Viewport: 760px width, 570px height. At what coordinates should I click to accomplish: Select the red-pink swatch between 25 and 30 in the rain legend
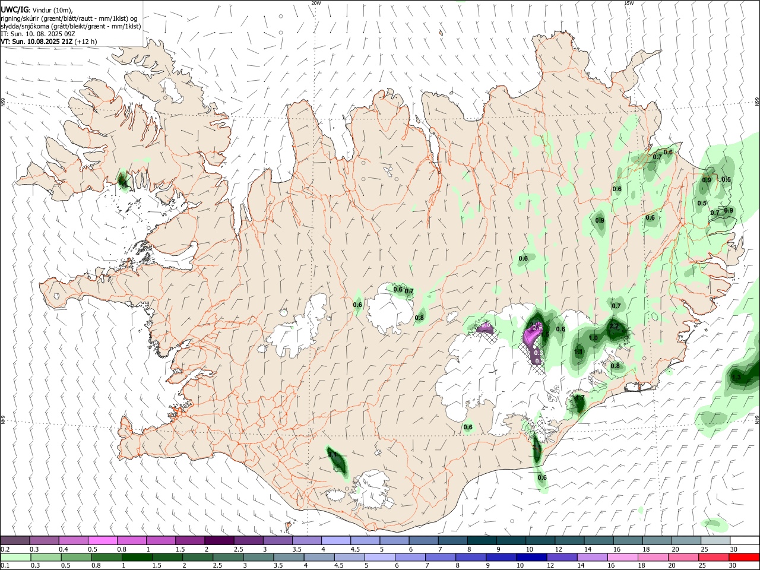(714, 557)
